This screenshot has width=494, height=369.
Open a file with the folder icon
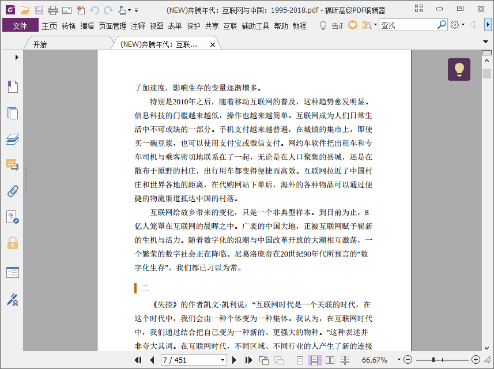click(x=25, y=10)
